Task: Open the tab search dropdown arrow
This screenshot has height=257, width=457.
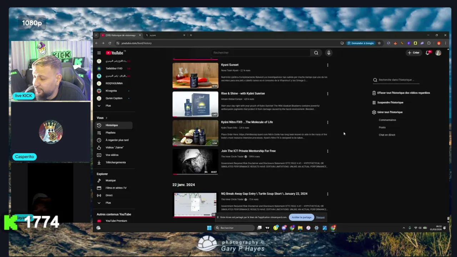Action: pos(96,35)
